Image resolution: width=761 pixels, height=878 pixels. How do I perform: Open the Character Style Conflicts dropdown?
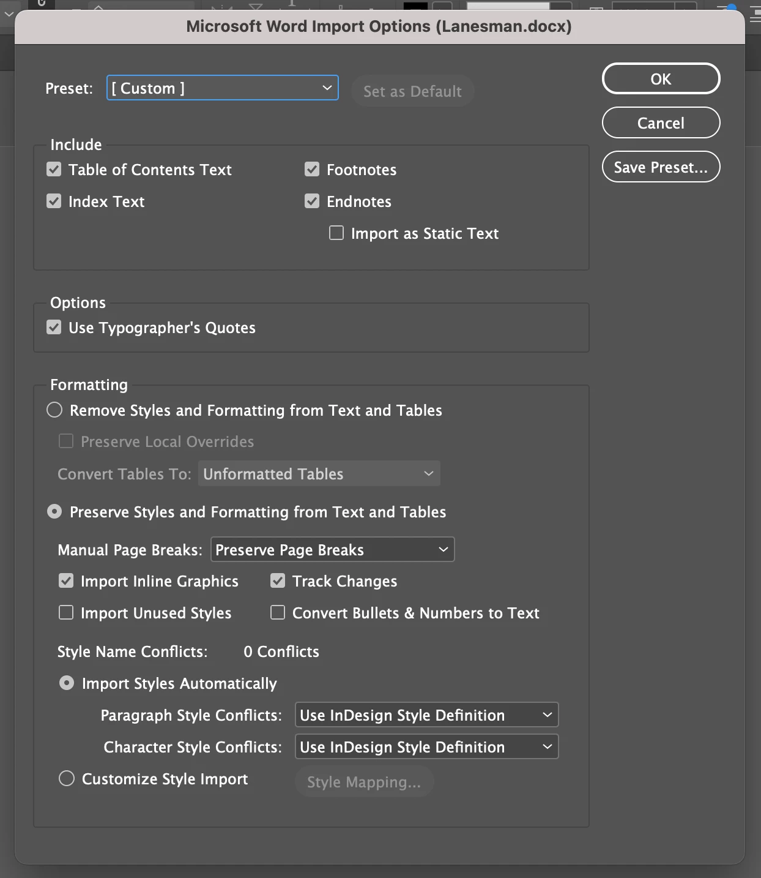pos(427,746)
